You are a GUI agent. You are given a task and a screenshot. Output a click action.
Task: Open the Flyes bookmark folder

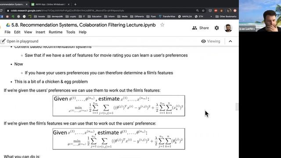coord(151,17)
